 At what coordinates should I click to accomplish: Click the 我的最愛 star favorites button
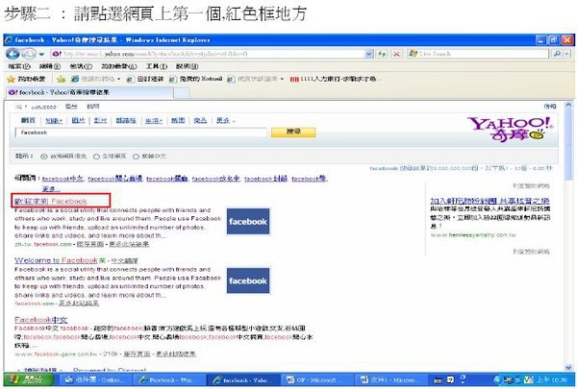[26, 79]
